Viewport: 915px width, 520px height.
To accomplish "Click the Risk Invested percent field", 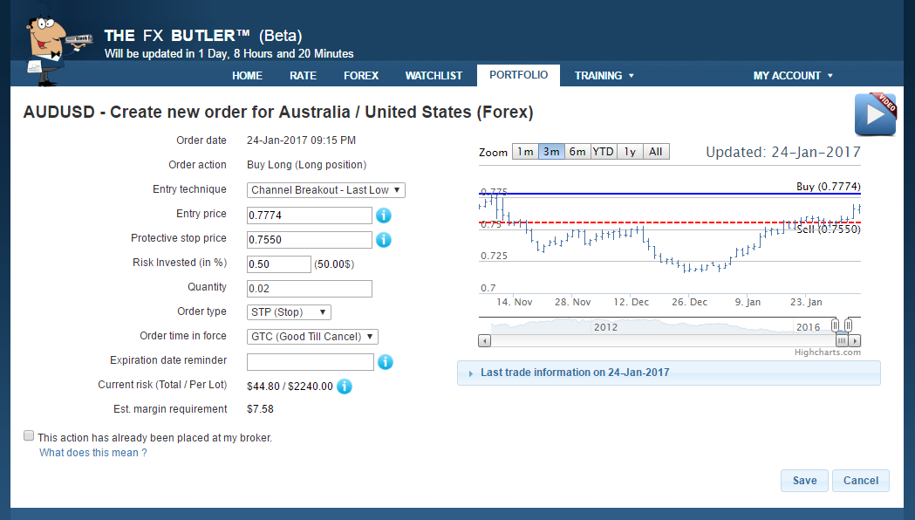I will [x=279, y=264].
